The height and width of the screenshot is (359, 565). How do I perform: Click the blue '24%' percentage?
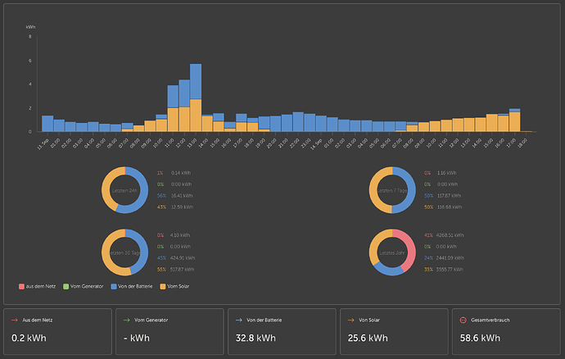428,258
